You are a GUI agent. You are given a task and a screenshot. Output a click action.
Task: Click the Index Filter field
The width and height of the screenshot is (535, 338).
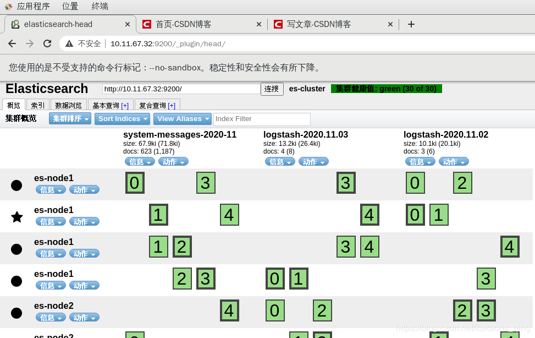click(x=262, y=119)
